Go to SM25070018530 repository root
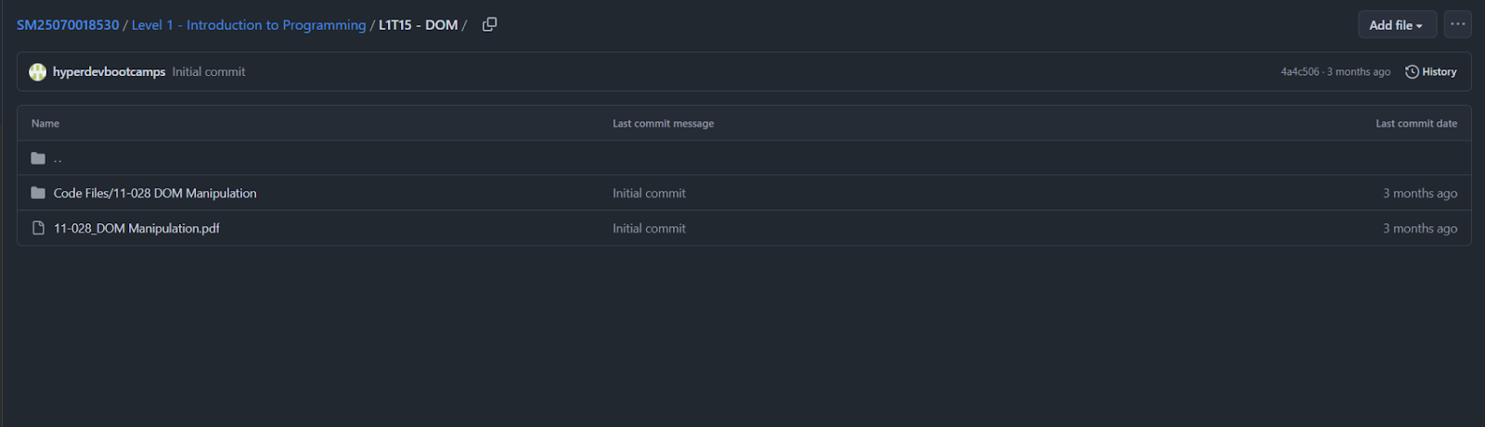The image size is (1485, 427). 68,25
